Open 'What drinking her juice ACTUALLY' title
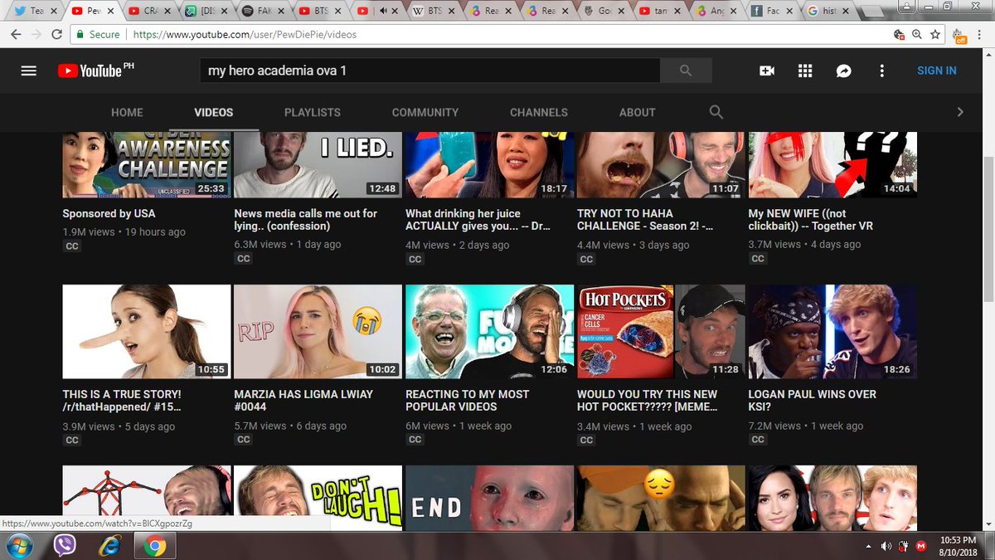The height and width of the screenshot is (560, 995). [x=478, y=219]
